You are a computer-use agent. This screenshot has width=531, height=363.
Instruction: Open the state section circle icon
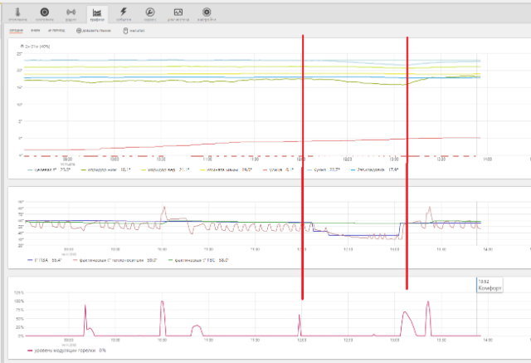click(x=45, y=14)
